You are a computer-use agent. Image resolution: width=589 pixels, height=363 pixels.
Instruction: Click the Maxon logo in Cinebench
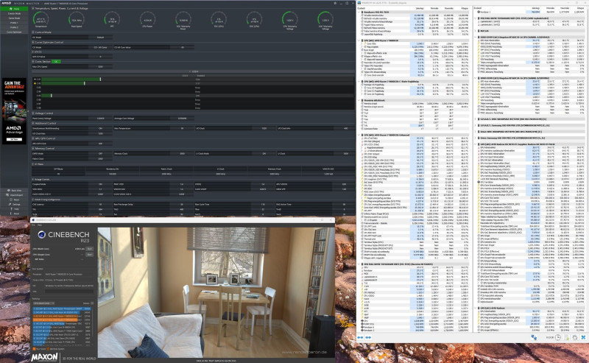(45, 357)
